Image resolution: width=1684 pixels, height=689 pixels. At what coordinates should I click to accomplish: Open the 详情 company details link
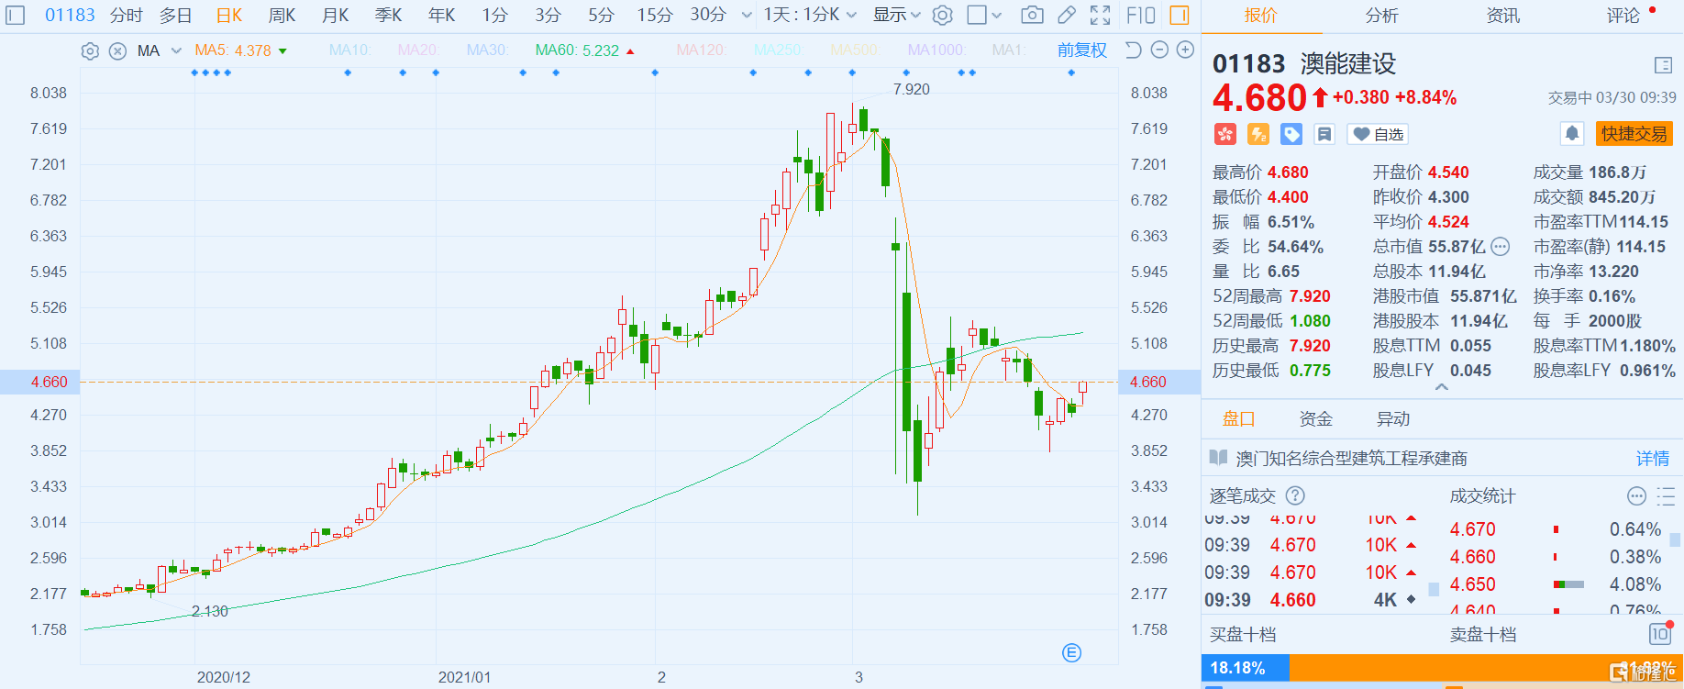pos(1653,458)
